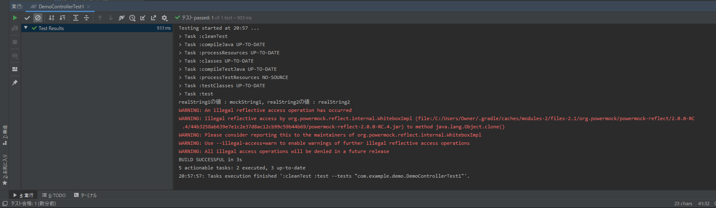Rerun the test with the green play button
The image size is (716, 208).
click(15, 18)
